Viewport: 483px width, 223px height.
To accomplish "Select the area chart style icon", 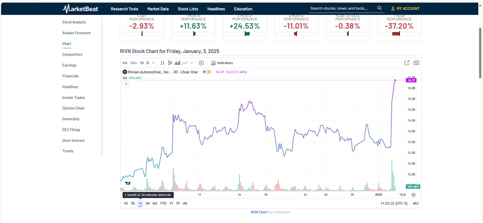I will (177, 63).
